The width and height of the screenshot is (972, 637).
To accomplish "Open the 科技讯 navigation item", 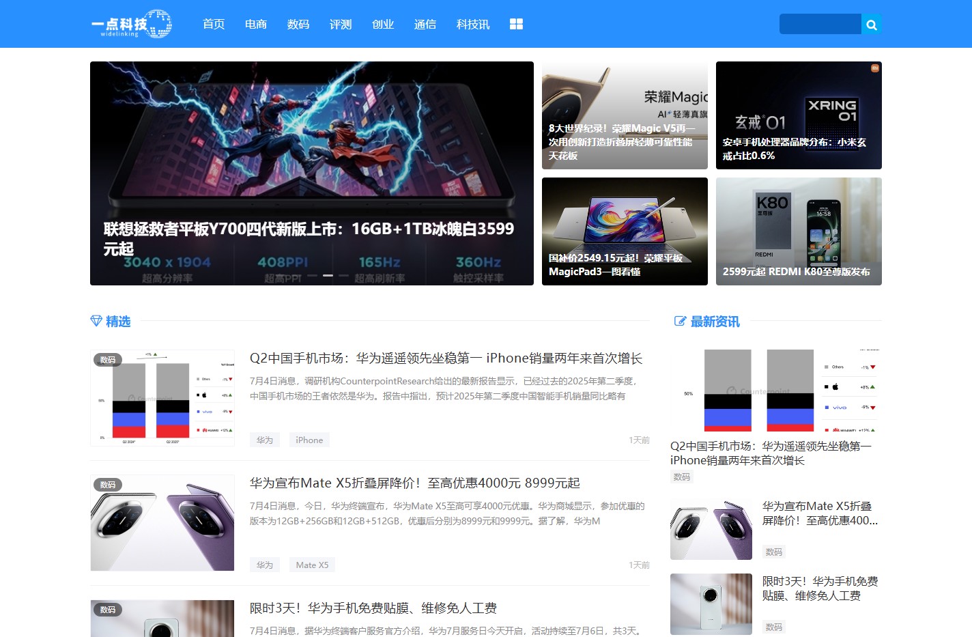I will tap(473, 24).
